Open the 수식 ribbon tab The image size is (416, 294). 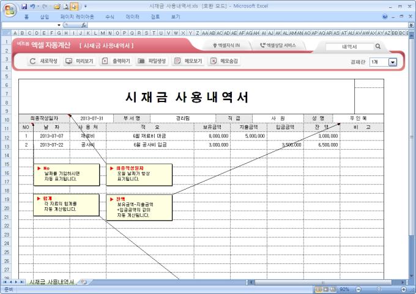110,17
